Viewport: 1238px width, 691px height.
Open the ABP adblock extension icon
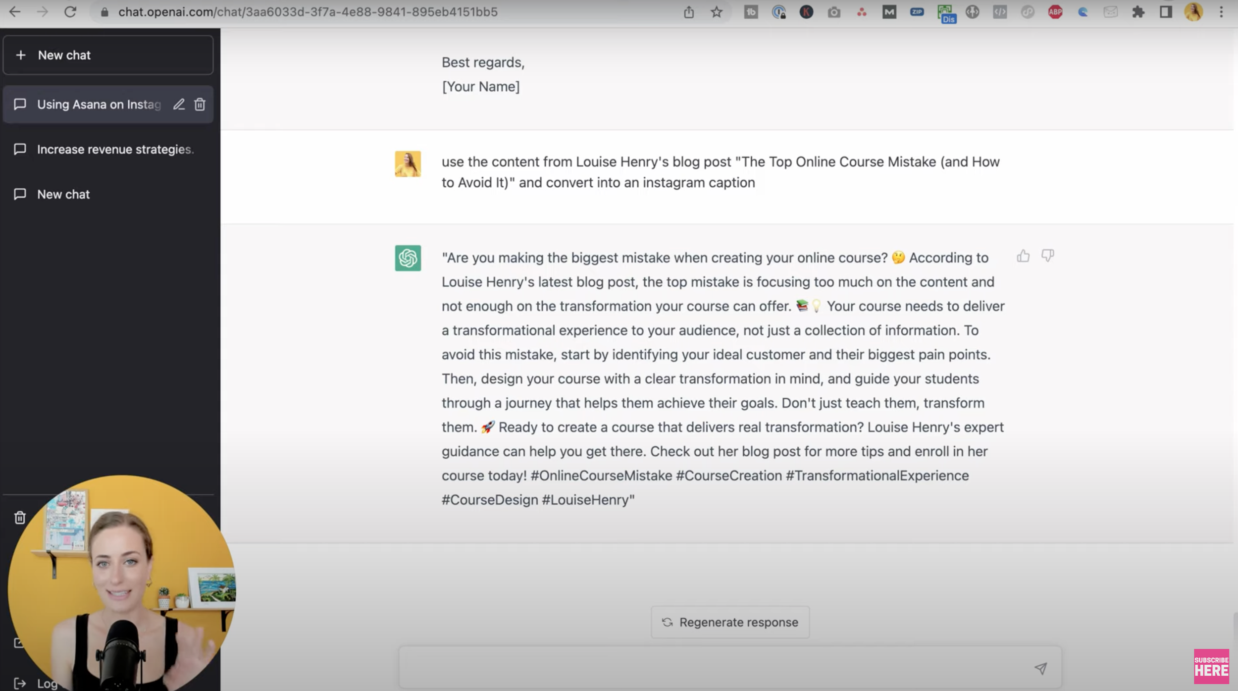click(x=1055, y=12)
